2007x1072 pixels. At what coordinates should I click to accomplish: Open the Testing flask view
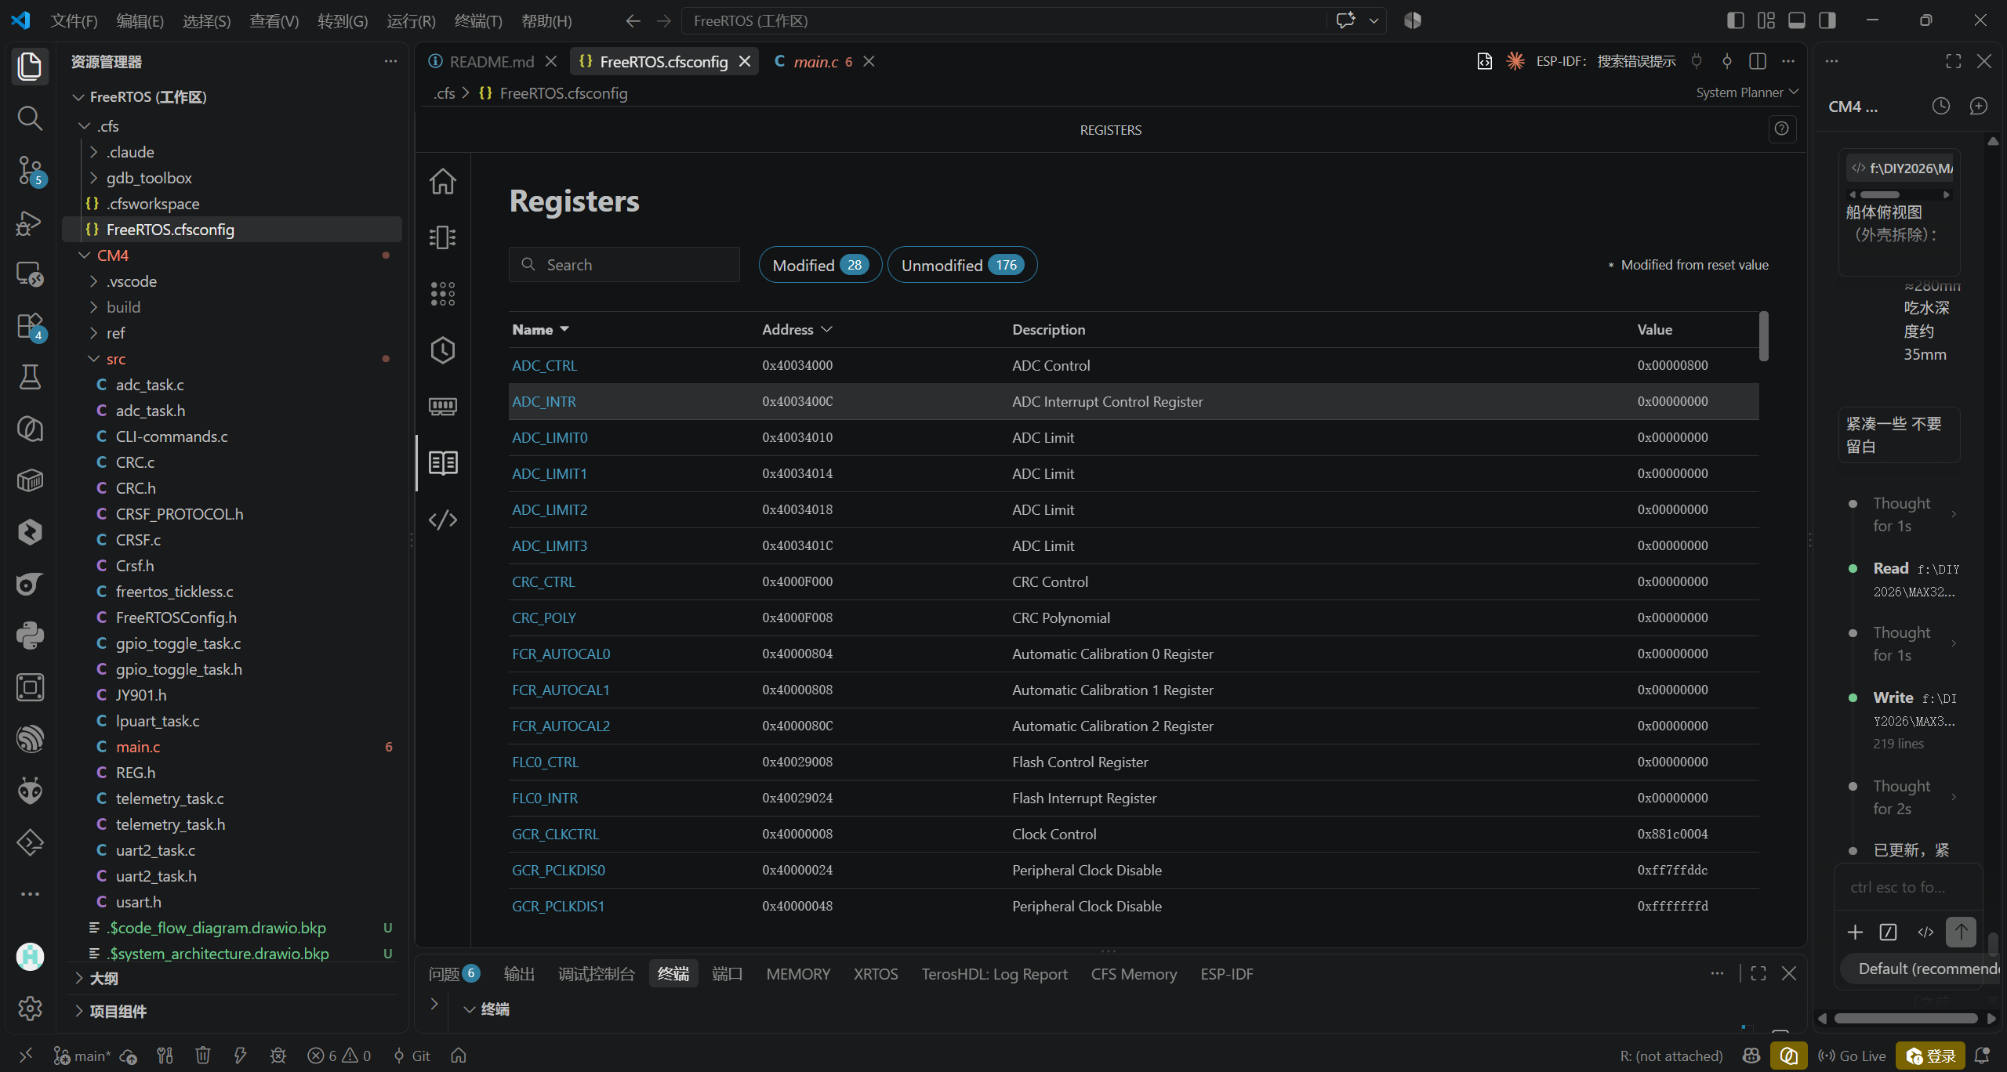30,378
